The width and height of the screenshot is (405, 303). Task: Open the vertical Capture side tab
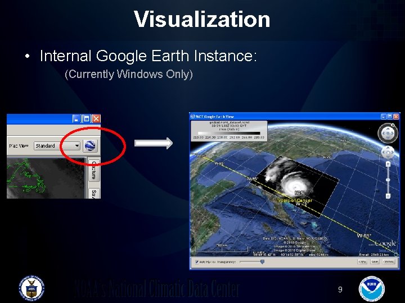pos(94,170)
